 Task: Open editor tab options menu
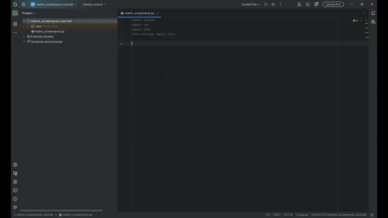(364, 13)
